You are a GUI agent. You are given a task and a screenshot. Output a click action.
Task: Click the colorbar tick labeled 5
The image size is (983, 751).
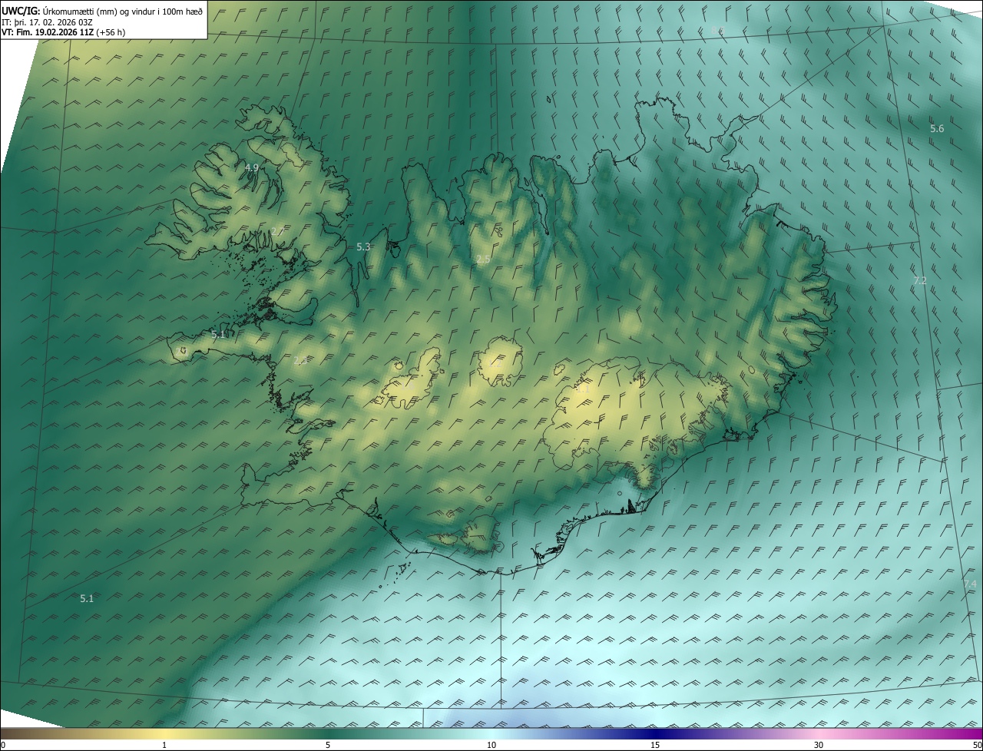point(328,745)
